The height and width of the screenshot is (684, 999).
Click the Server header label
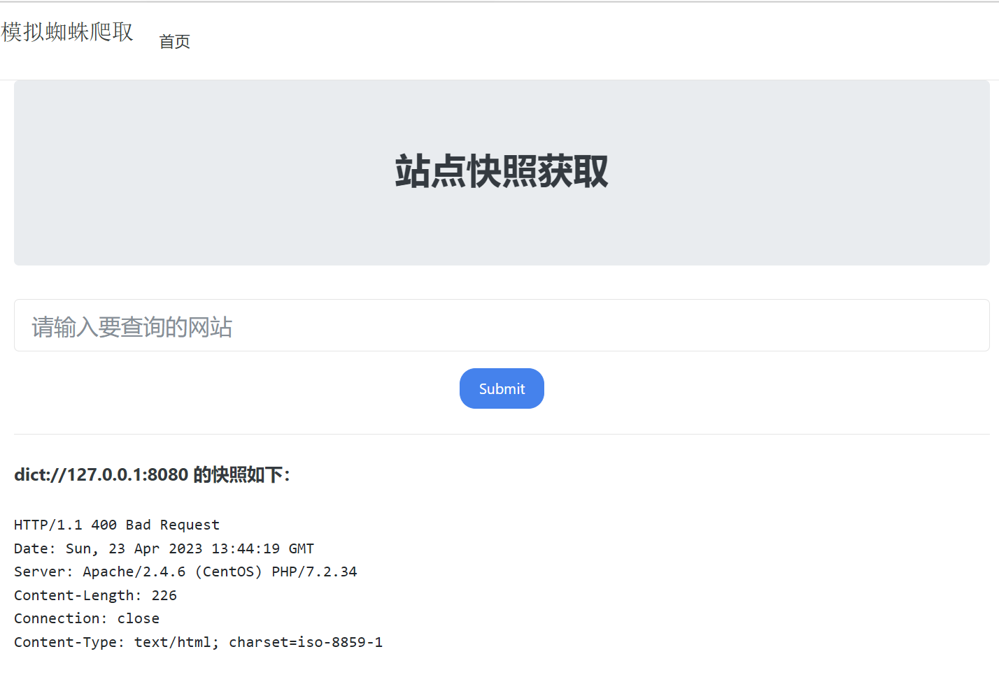point(42,572)
